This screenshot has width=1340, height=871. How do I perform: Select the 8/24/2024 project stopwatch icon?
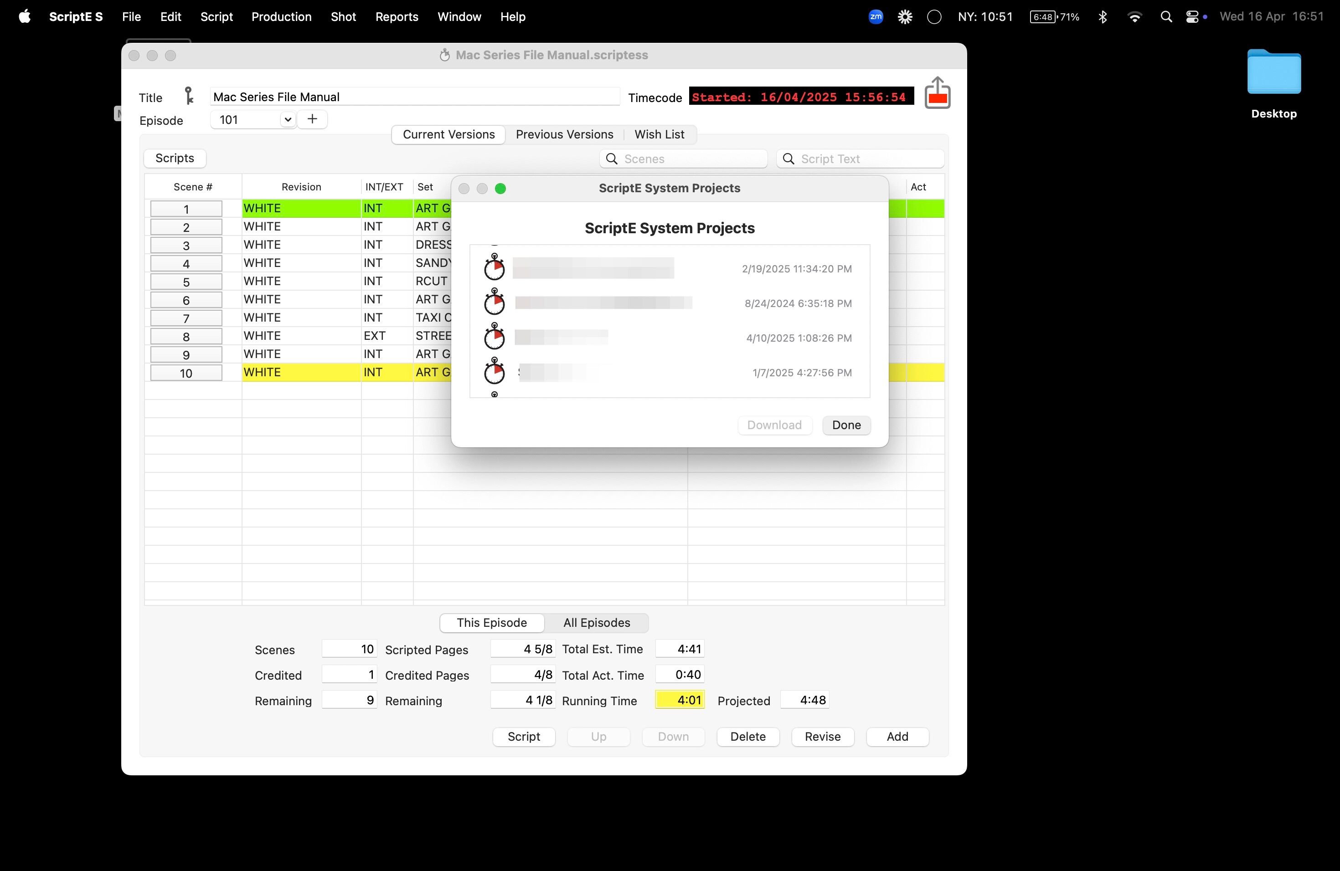495,303
